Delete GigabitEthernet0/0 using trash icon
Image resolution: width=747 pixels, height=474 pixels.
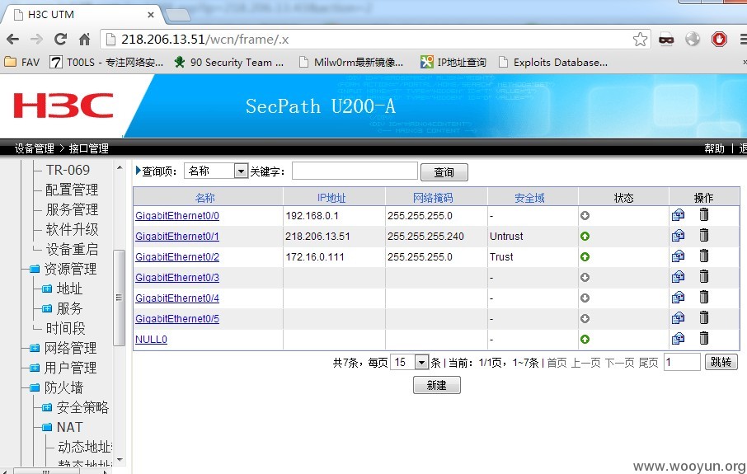[703, 215]
